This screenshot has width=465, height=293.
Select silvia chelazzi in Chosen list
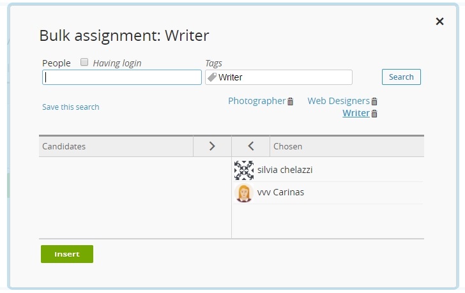click(x=285, y=170)
